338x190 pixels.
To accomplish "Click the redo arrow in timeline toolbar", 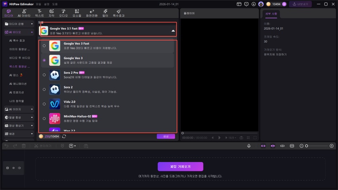I will pyautogui.click(x=15, y=146).
